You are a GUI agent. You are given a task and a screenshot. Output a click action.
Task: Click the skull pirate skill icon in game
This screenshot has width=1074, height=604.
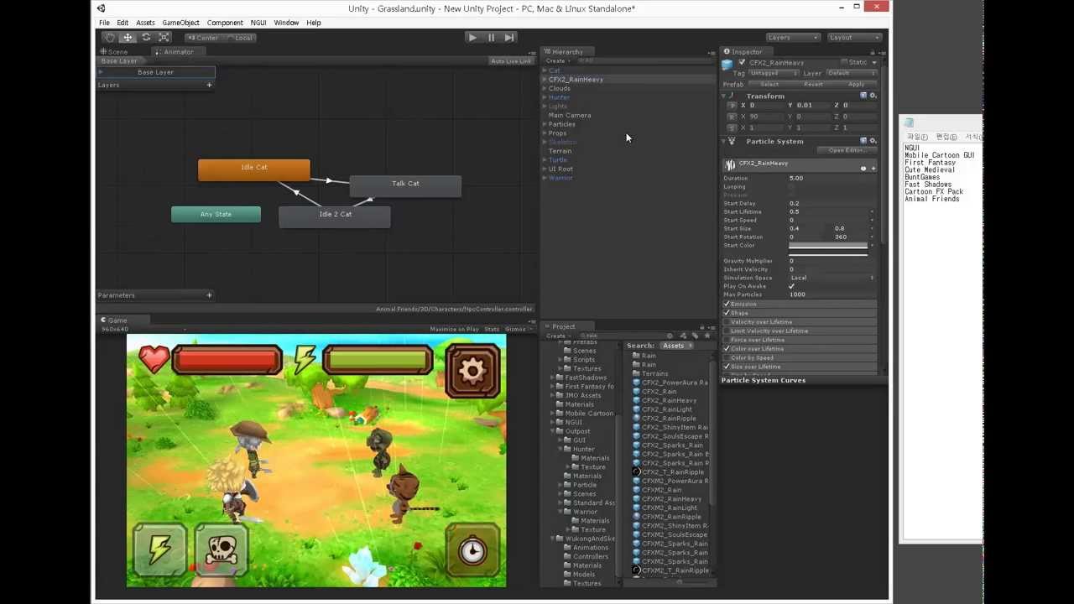click(x=222, y=549)
